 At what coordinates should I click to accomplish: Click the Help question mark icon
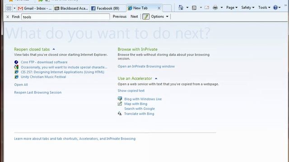point(275,8)
